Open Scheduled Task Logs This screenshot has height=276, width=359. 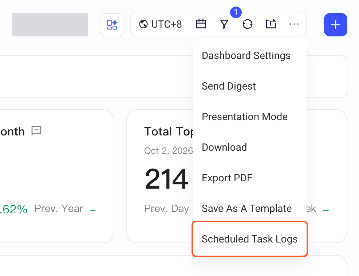tap(250, 239)
